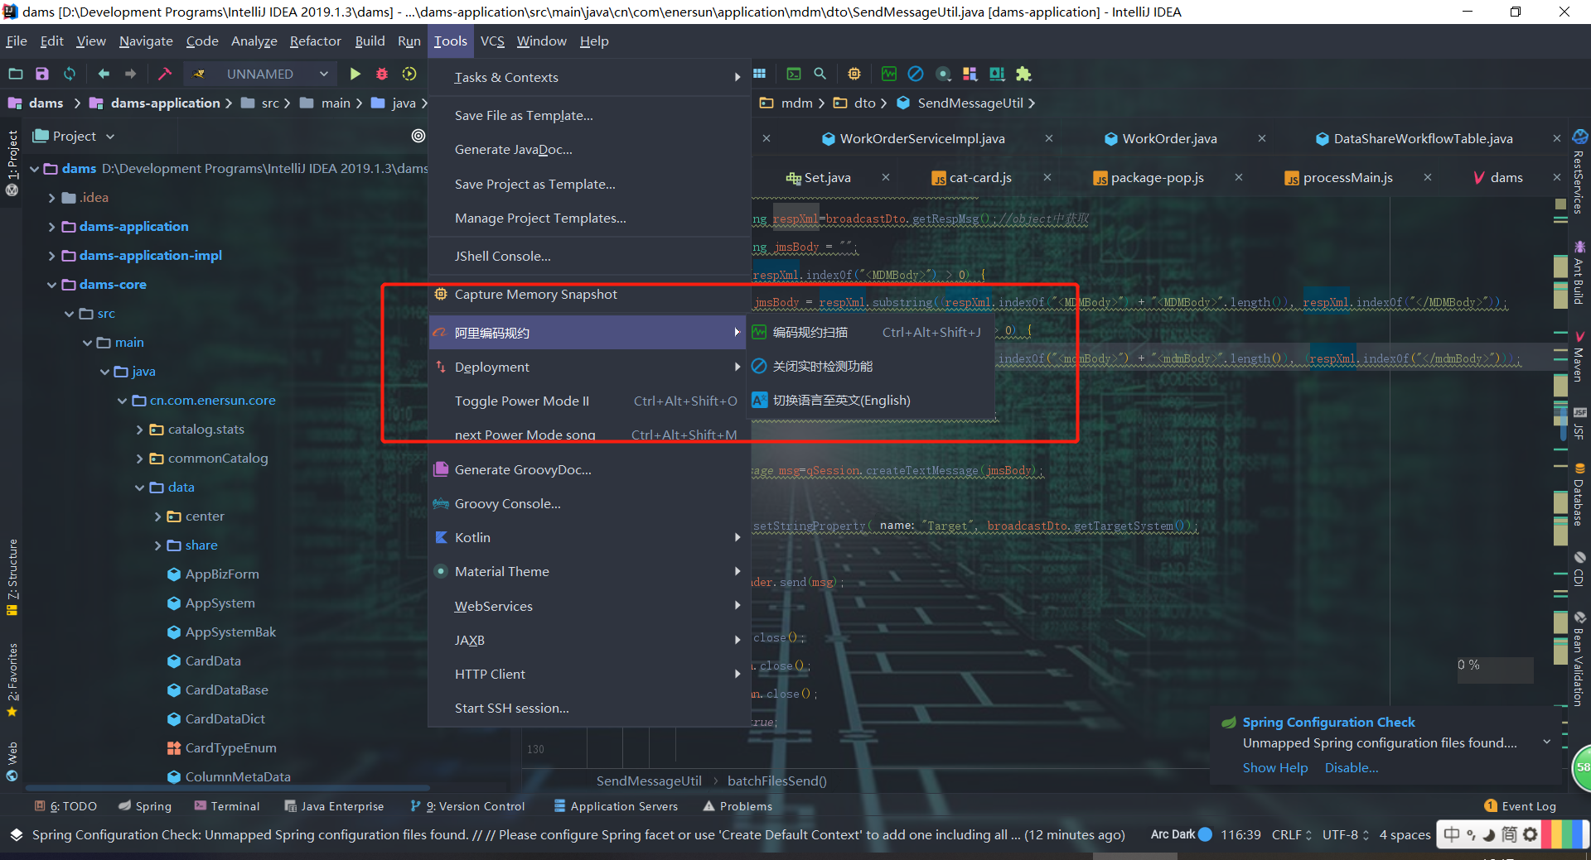Start debugging with the red bug icon

tap(382, 74)
